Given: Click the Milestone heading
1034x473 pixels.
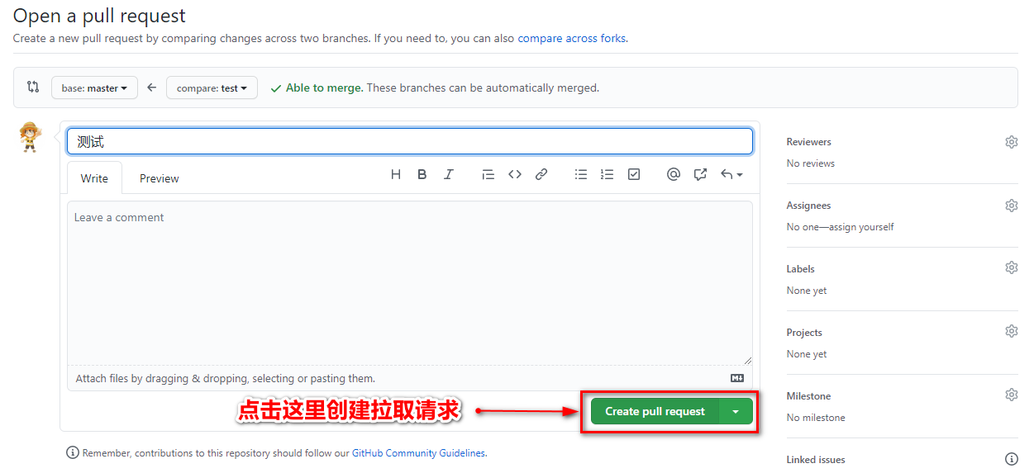Looking at the screenshot, I should [x=809, y=396].
